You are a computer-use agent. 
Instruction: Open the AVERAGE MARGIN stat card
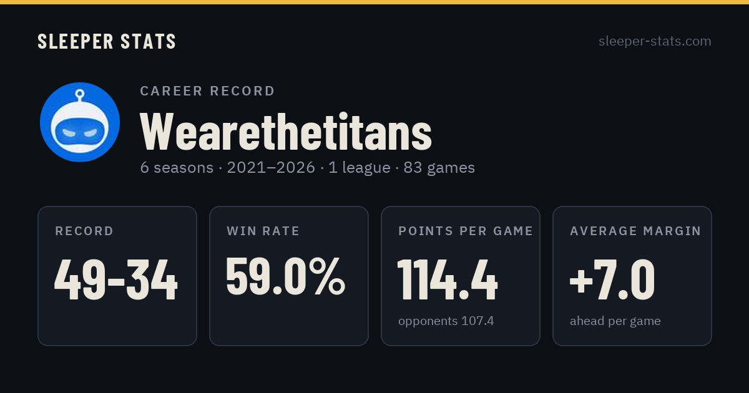coord(632,276)
